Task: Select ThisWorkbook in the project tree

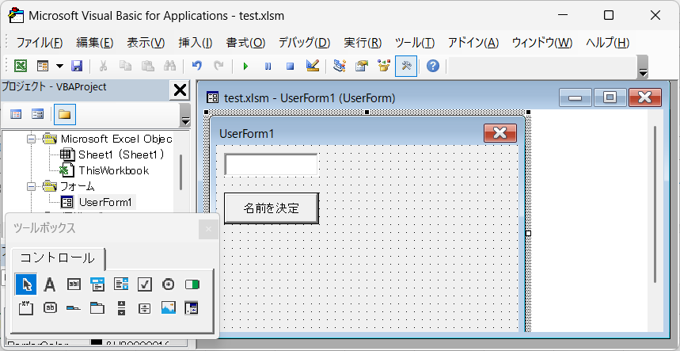Action: (104, 170)
